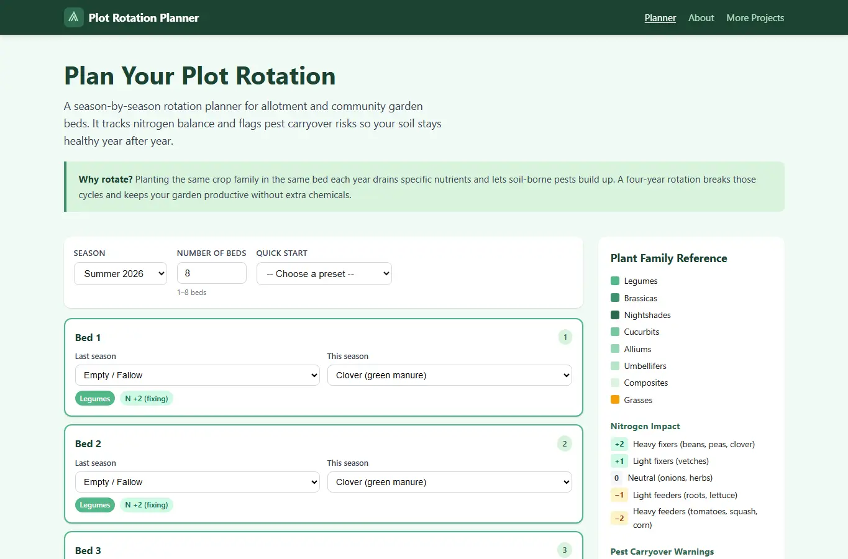The height and width of the screenshot is (559, 848).
Task: Open Bed 2 This season dropdown
Action: coord(449,482)
